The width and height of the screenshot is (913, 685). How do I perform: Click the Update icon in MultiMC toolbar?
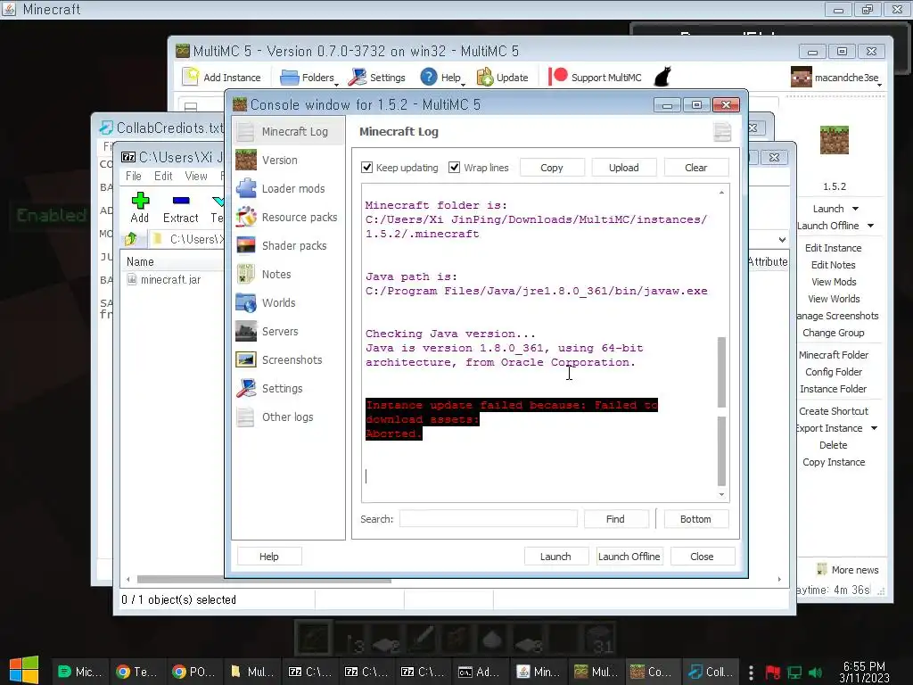(x=485, y=77)
